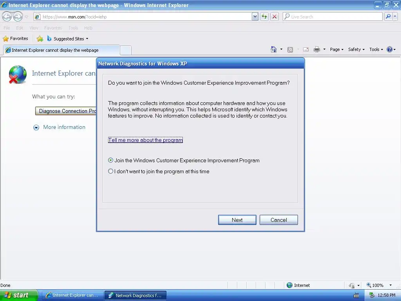Click the red Stop loading icon
401x301 pixels.
(x=275, y=16)
